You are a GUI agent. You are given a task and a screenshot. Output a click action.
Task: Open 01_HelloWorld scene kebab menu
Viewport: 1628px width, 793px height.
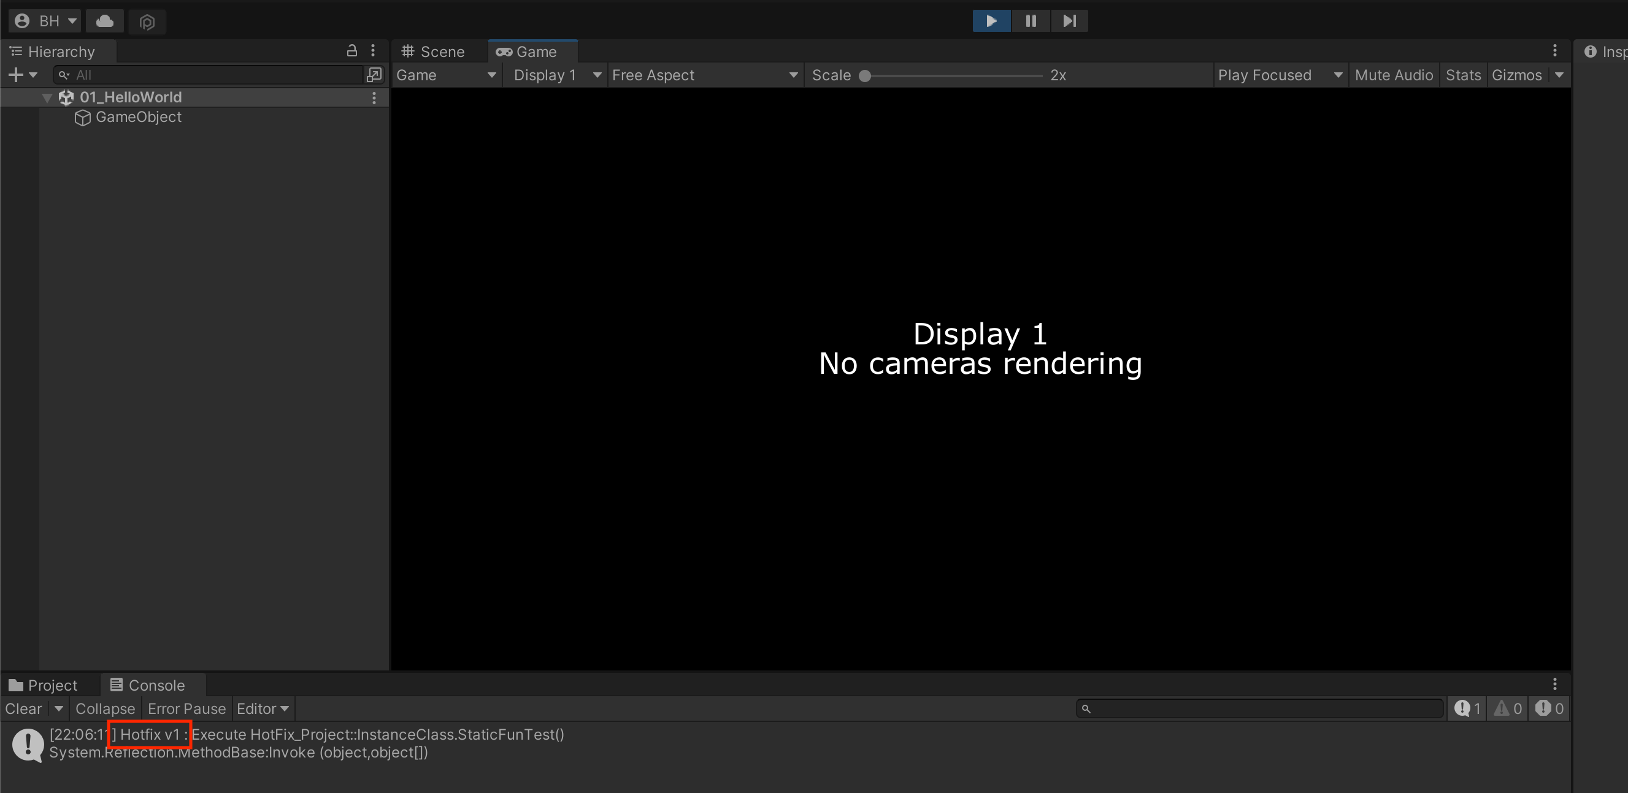pos(374,98)
